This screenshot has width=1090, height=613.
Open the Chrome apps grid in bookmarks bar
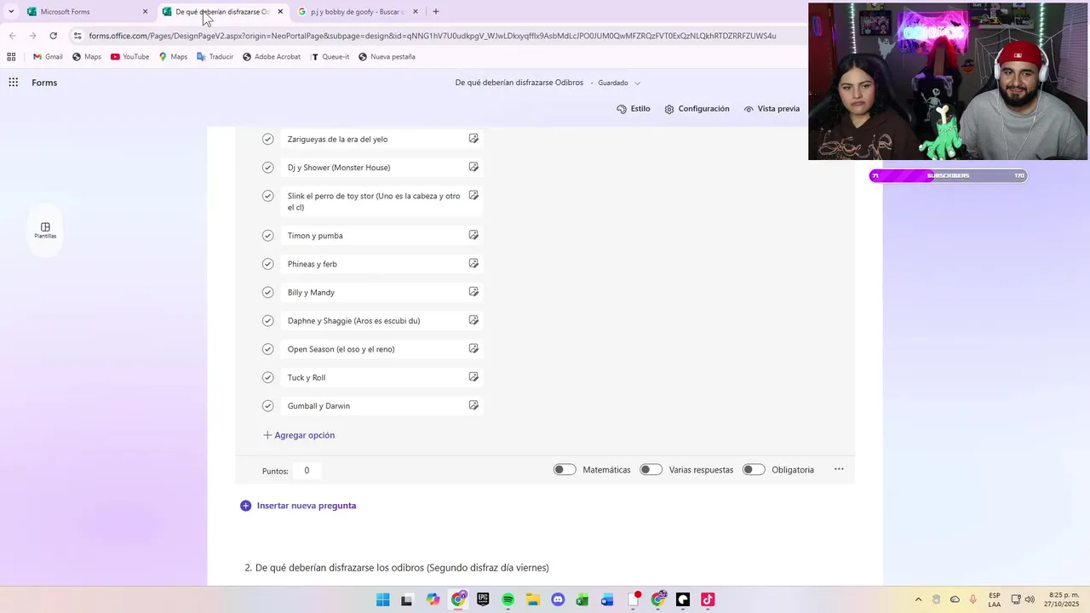tap(11, 57)
